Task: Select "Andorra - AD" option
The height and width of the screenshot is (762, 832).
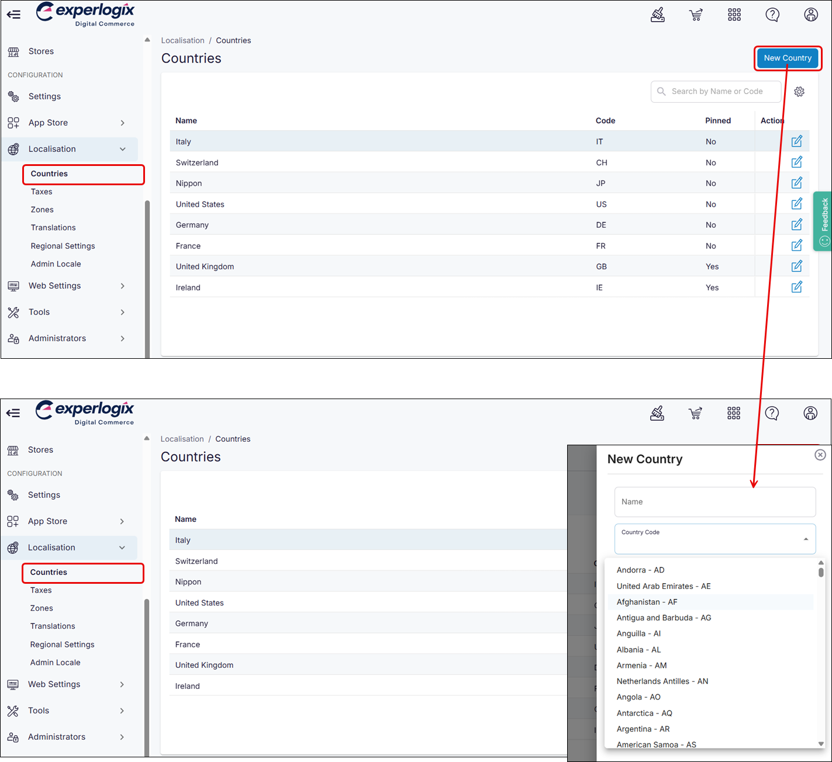Action: 640,570
